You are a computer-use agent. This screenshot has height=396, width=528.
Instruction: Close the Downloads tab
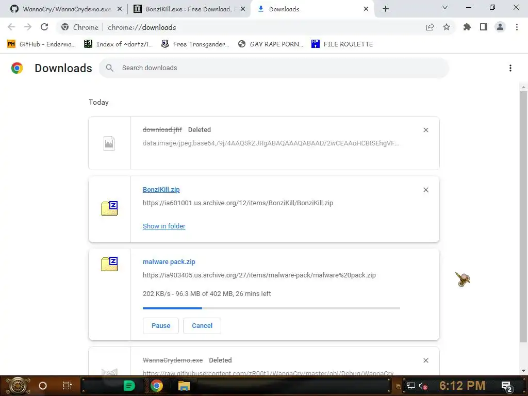[366, 9]
